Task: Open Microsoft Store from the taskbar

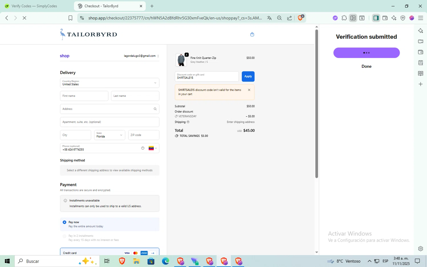Action: pyautogui.click(x=151, y=261)
